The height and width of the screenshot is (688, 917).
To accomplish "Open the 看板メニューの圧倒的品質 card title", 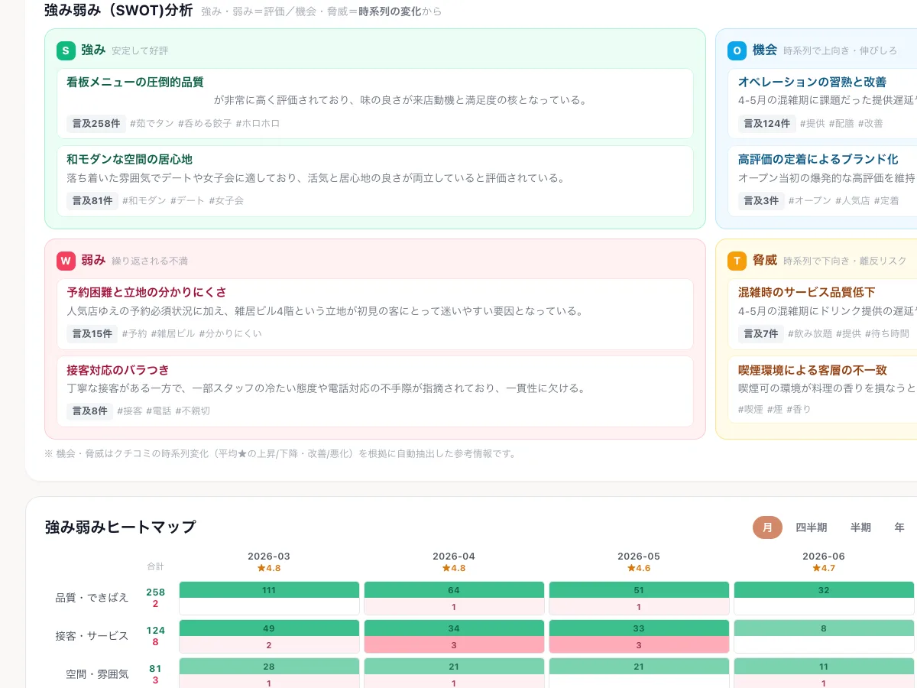I will pyautogui.click(x=135, y=82).
